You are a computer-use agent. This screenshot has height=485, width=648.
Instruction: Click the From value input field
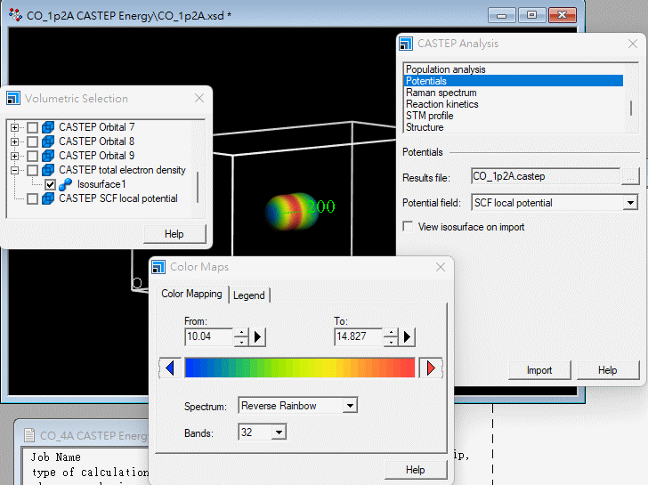coord(208,337)
